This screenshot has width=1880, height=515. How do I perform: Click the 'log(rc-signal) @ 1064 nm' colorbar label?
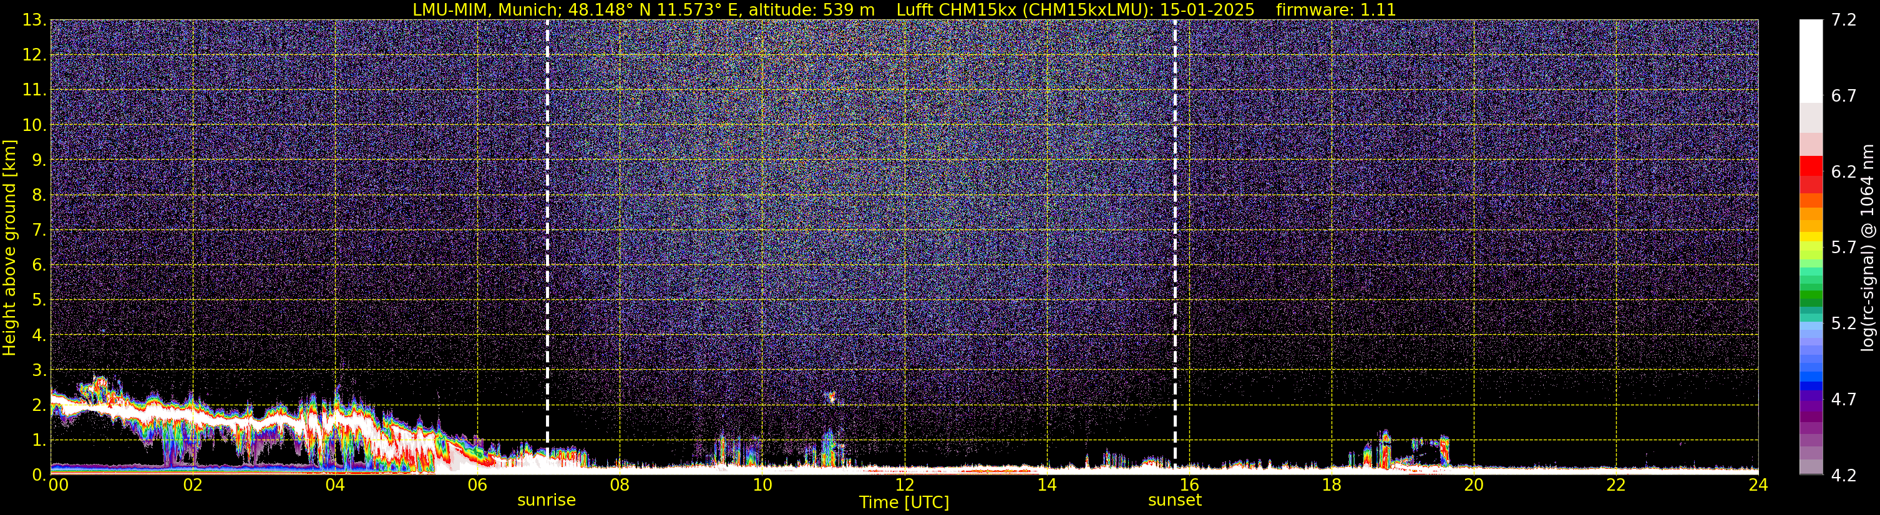[1867, 248]
